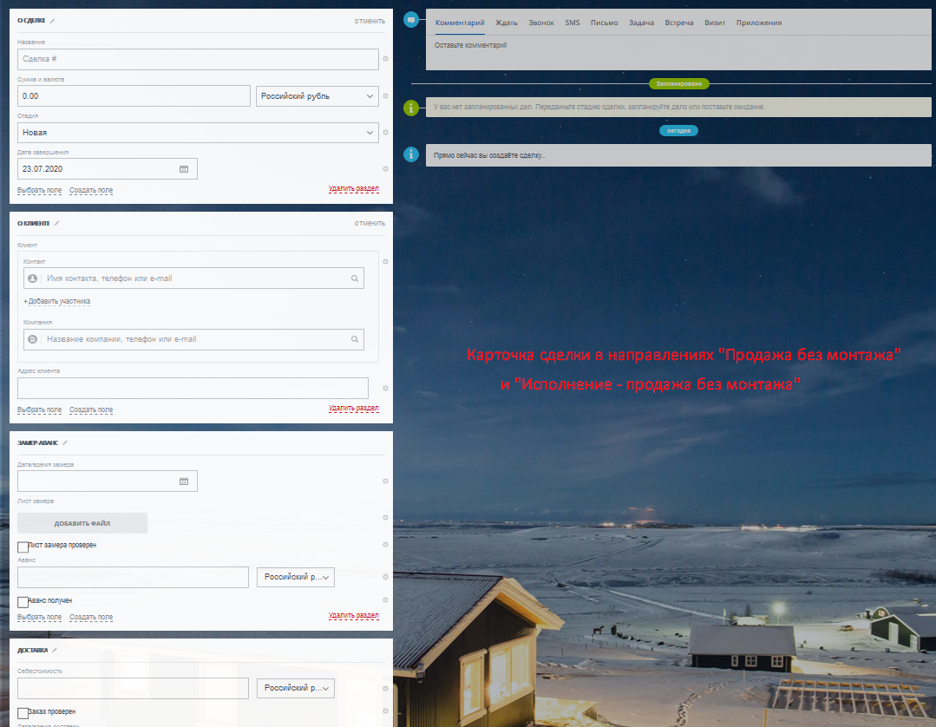Click Создать поле in О КЛИЕНТЕ section
This screenshot has width=936, height=727.
click(91, 410)
